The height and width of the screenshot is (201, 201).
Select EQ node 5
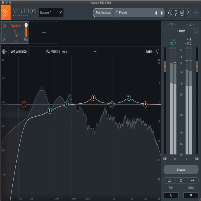tap(50, 111)
